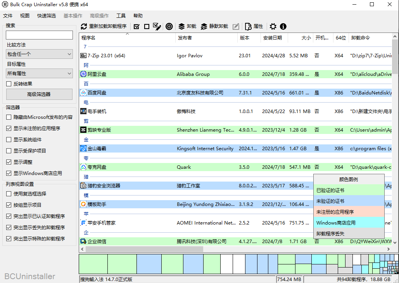Click the deselect-all empty box toolbar icon
Viewport: 399px width, 283px height.
(x=147, y=26)
